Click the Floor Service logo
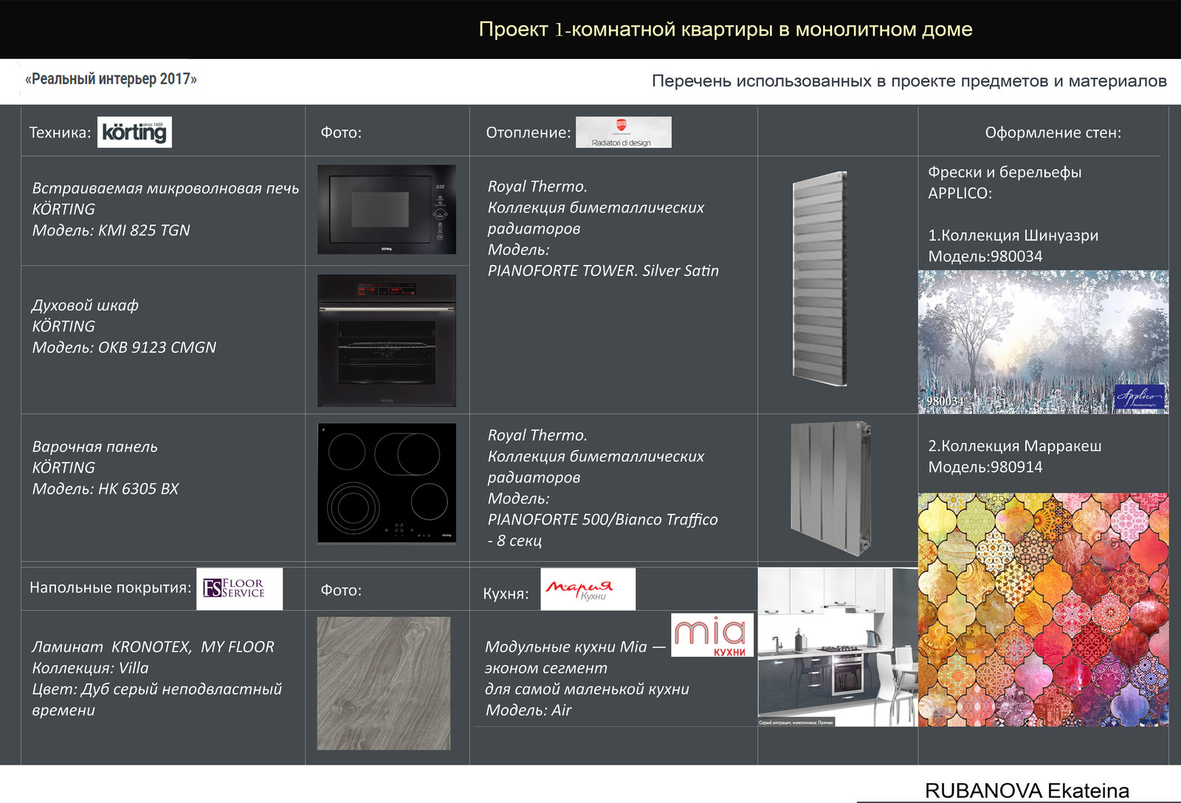 tap(239, 589)
